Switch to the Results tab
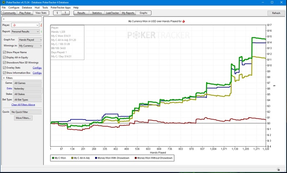The height and width of the screenshot is (173, 287). (x=81, y=13)
